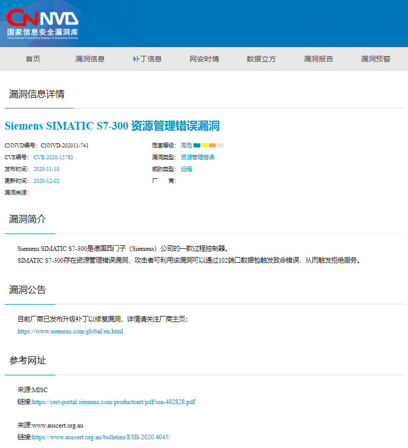Open the siemens.com global homepage link
The width and height of the screenshot is (408, 448).
(x=70, y=331)
